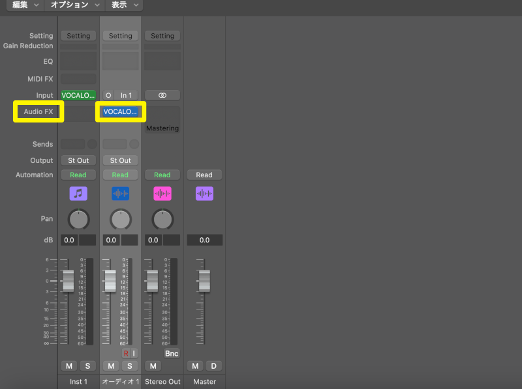Open the Setting menu on Inst 1
Screen dimensions: 522x389
click(x=78, y=36)
